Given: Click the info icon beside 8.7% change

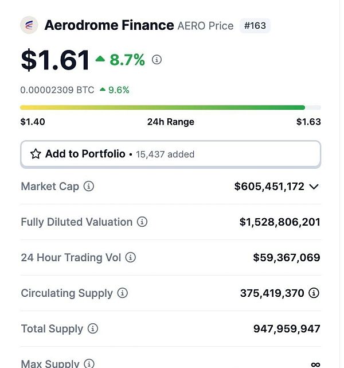Looking at the screenshot, I should (x=157, y=60).
